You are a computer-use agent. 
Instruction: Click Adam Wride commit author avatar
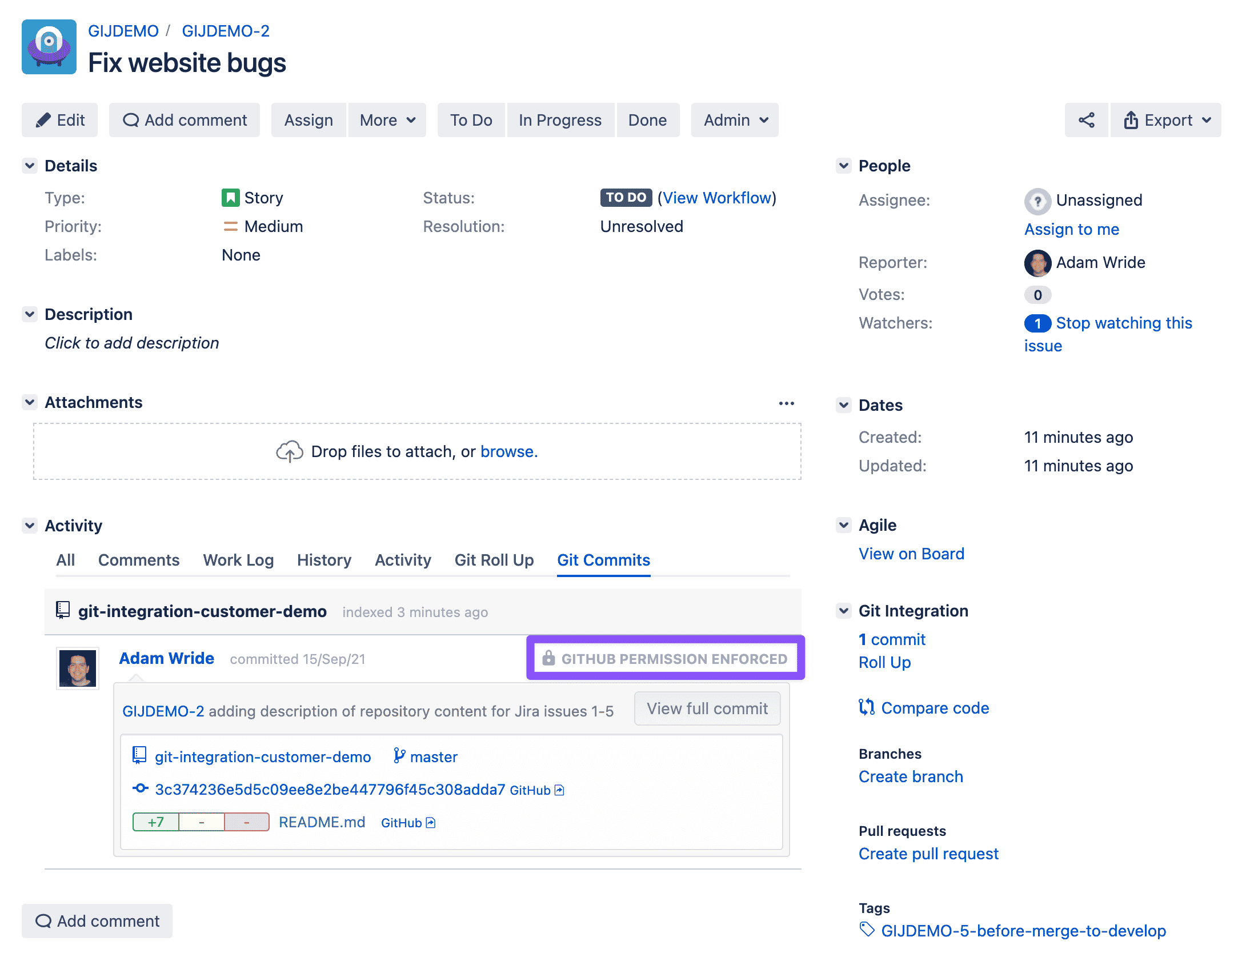click(x=78, y=668)
